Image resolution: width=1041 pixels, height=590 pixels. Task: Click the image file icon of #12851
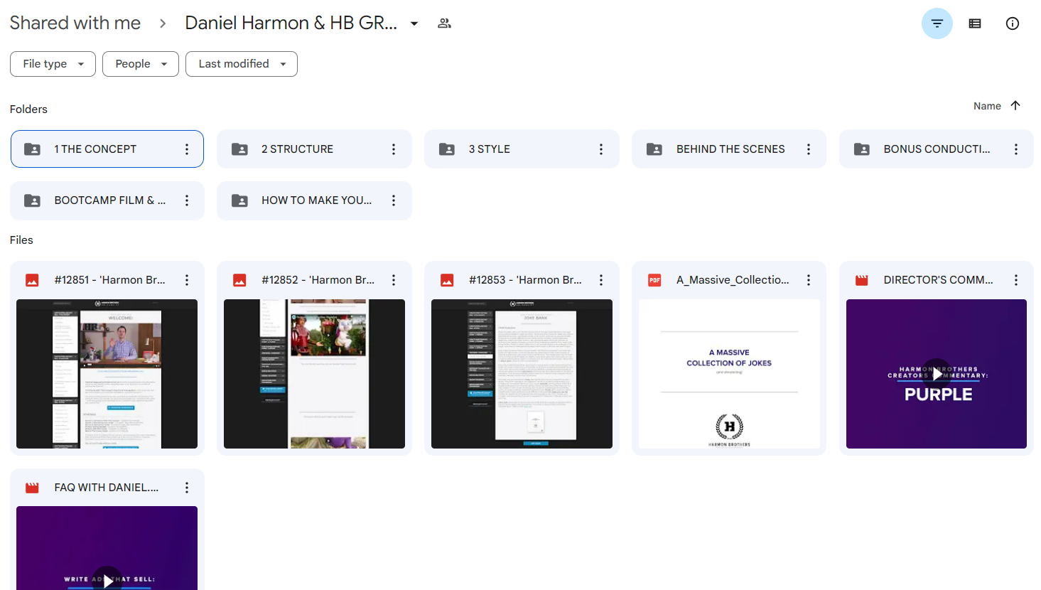[32, 280]
